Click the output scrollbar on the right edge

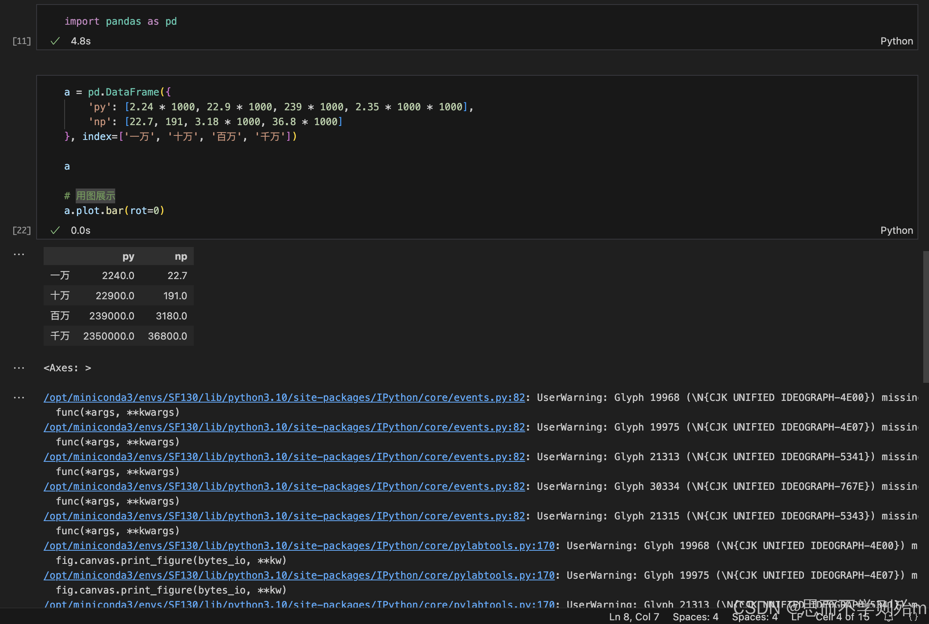point(926,317)
